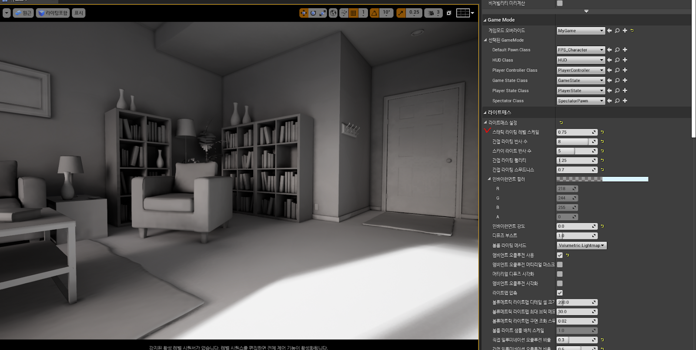
Task: Reset 스태틱 라이팅 레벨 스케일 to default
Action: 602,132
